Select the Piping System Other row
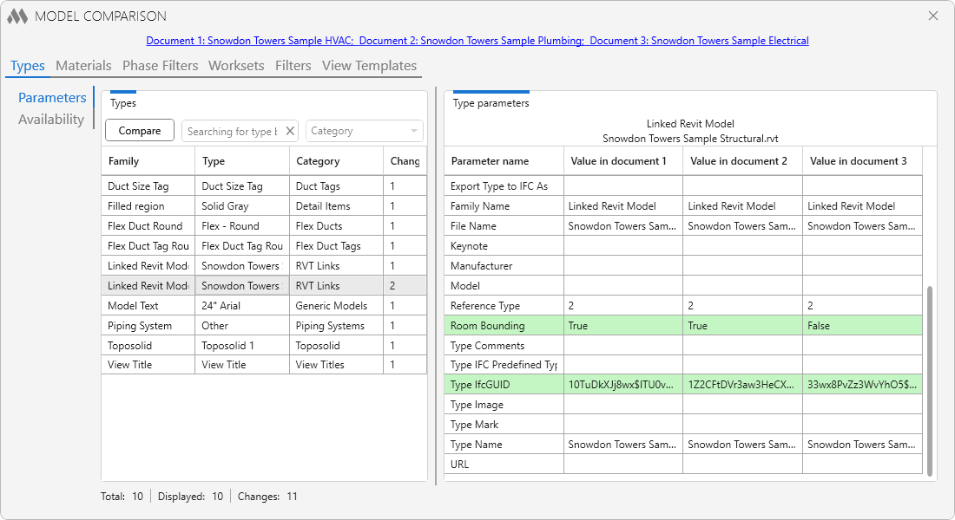The height and width of the screenshot is (520, 955). point(264,325)
